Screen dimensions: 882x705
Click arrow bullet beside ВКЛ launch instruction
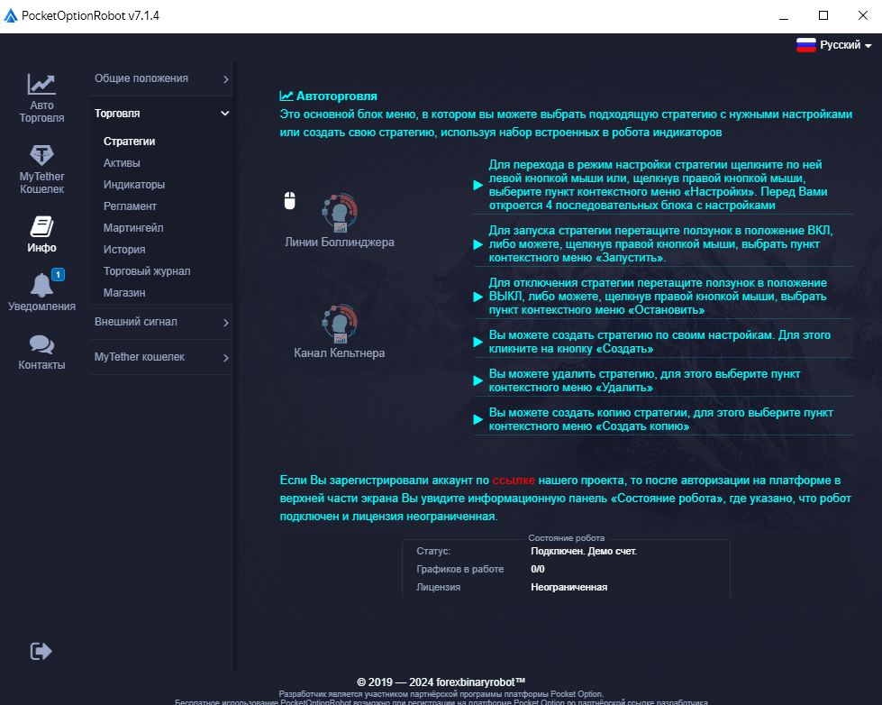pos(478,244)
